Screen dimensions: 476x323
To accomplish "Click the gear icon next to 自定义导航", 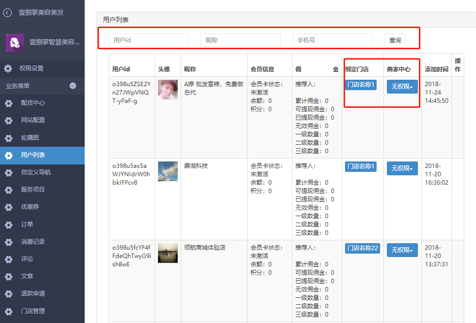I will (8, 173).
